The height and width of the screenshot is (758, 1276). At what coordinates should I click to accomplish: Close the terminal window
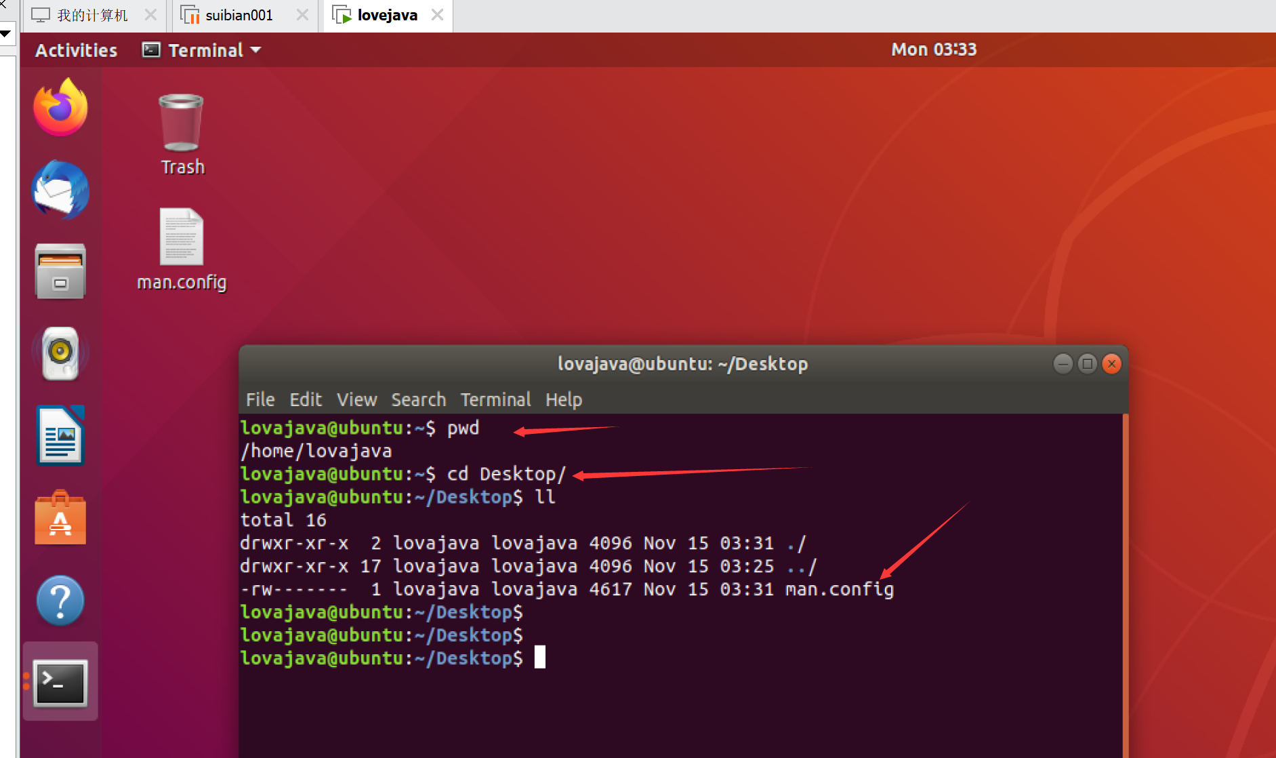click(1111, 364)
